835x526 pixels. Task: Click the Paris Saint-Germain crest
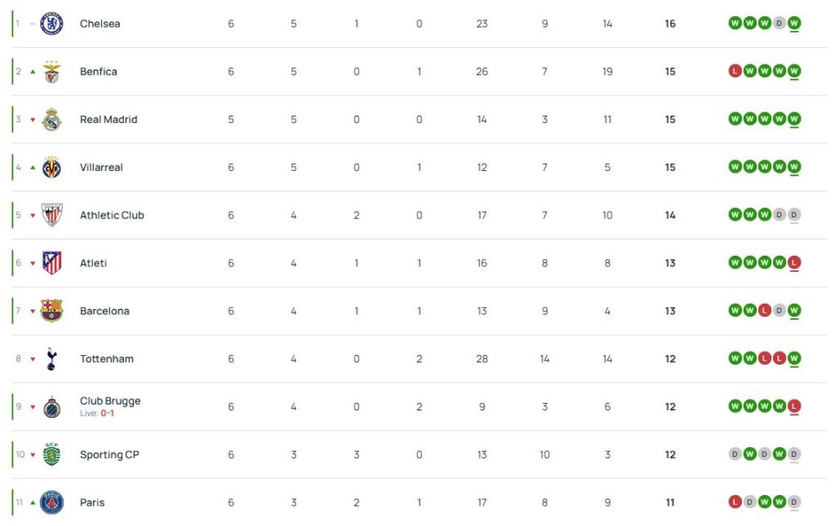(x=51, y=502)
